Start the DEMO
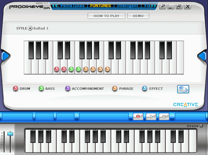The width and height of the screenshot is (208, 155). pos(138,16)
